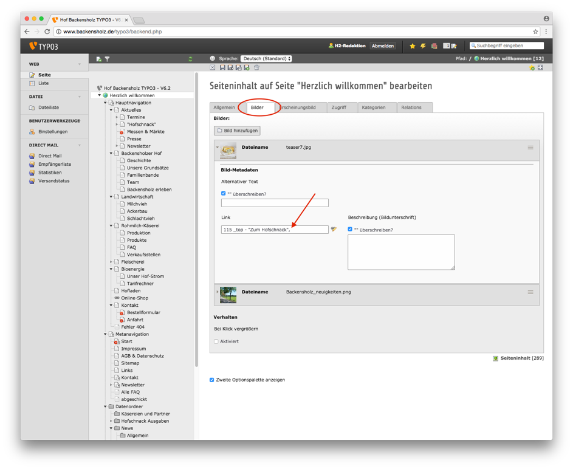Click the Abmelden logout button

click(383, 46)
